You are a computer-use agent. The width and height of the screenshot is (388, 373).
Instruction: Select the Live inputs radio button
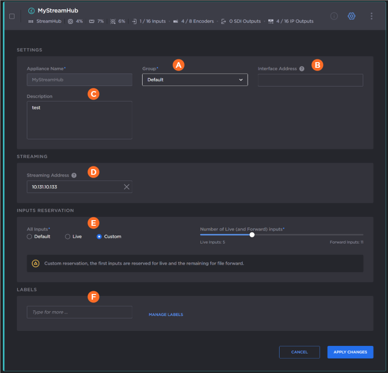click(68, 237)
